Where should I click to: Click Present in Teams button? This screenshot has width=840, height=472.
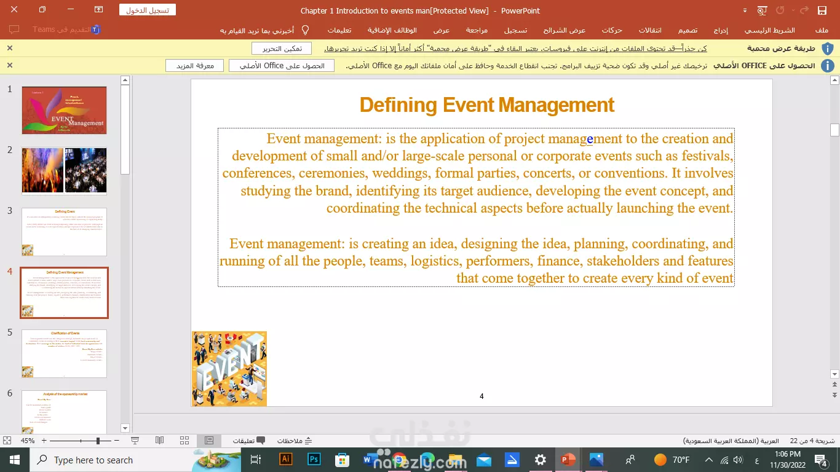coord(66,29)
